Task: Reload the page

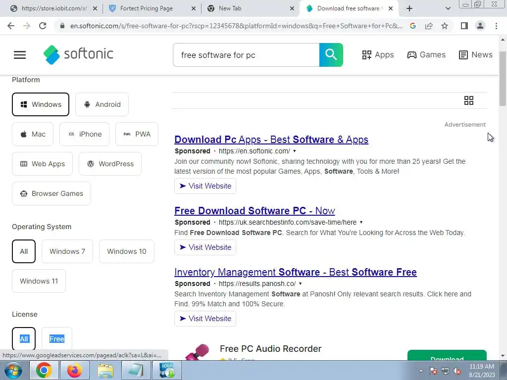Action: point(43,26)
